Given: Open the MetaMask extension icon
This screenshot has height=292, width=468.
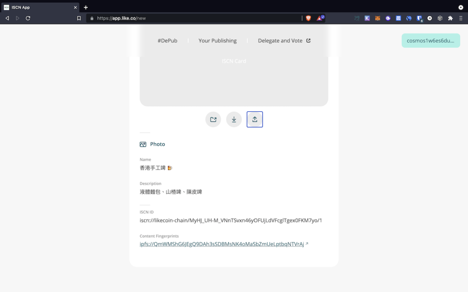Looking at the screenshot, I should coord(377,18).
